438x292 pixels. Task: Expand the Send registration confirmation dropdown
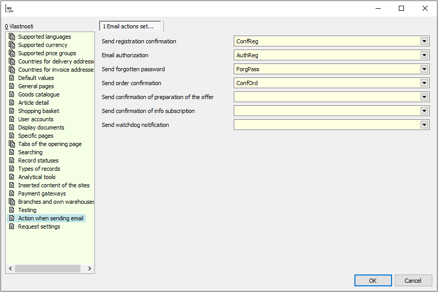[424, 41]
